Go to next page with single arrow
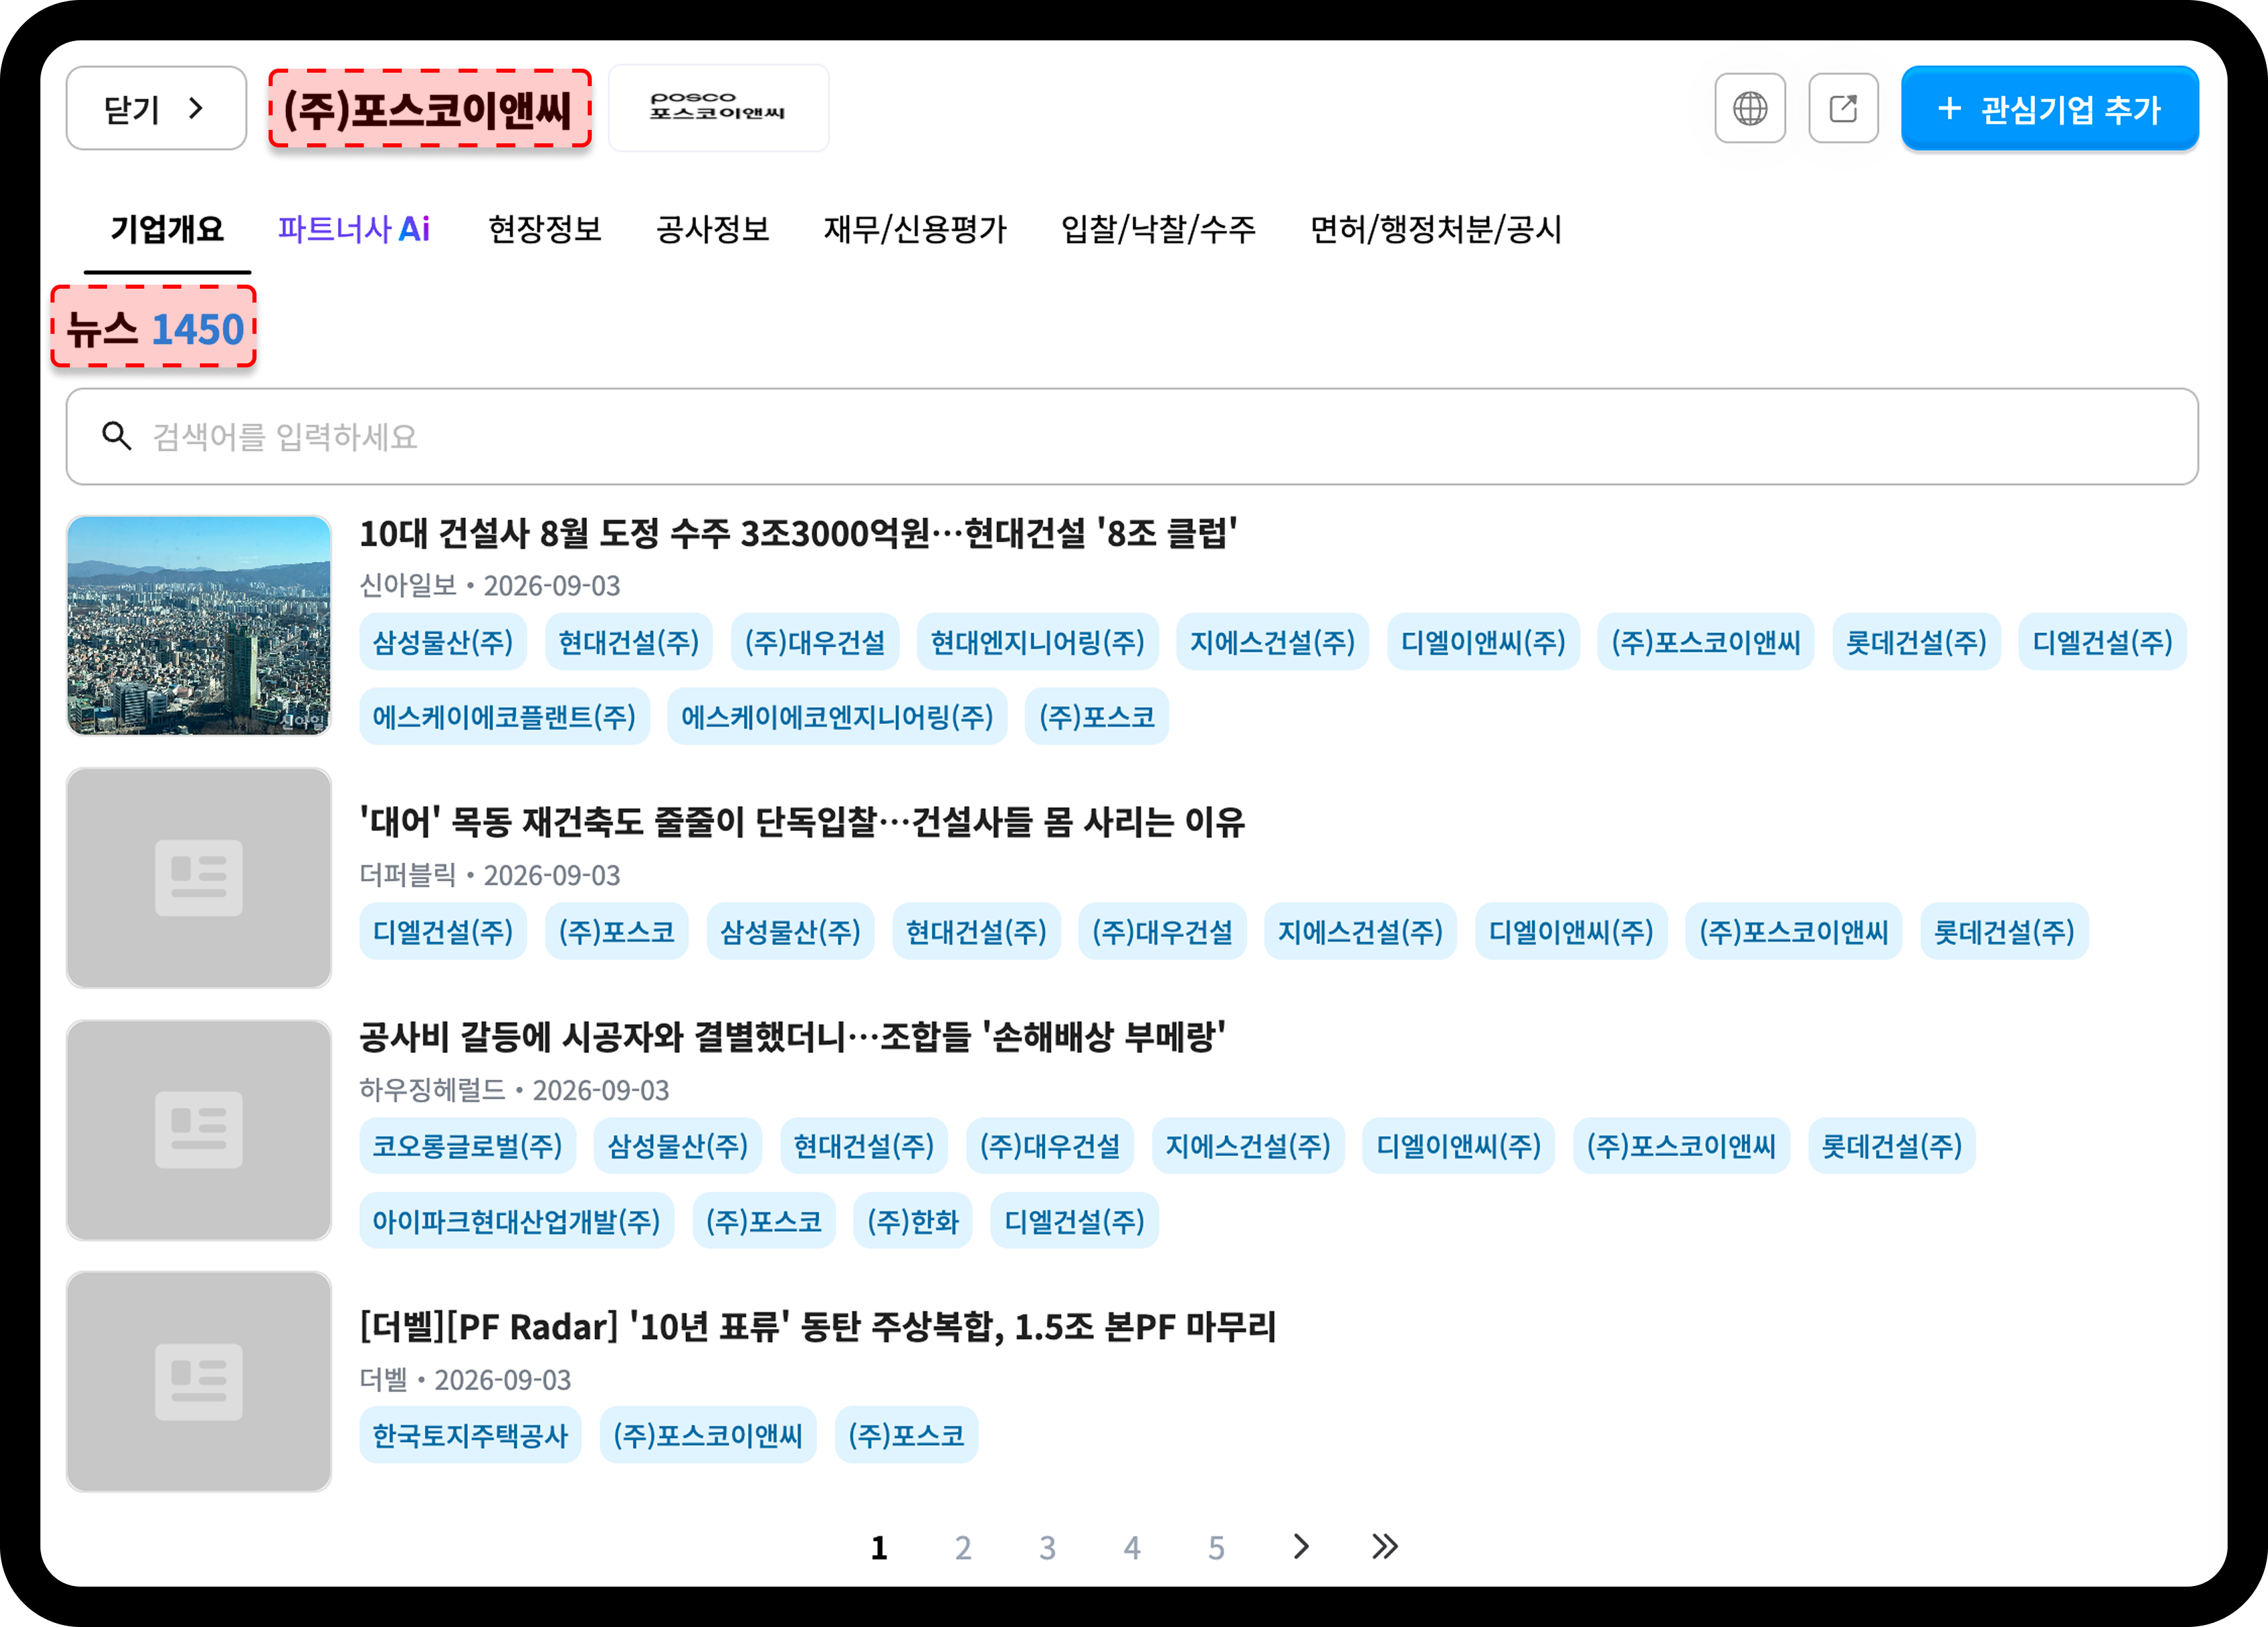The image size is (2268, 1627). [x=1300, y=1546]
